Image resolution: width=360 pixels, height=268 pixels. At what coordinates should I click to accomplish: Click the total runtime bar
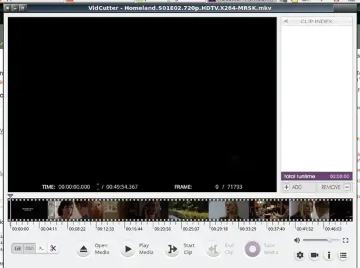(x=317, y=176)
